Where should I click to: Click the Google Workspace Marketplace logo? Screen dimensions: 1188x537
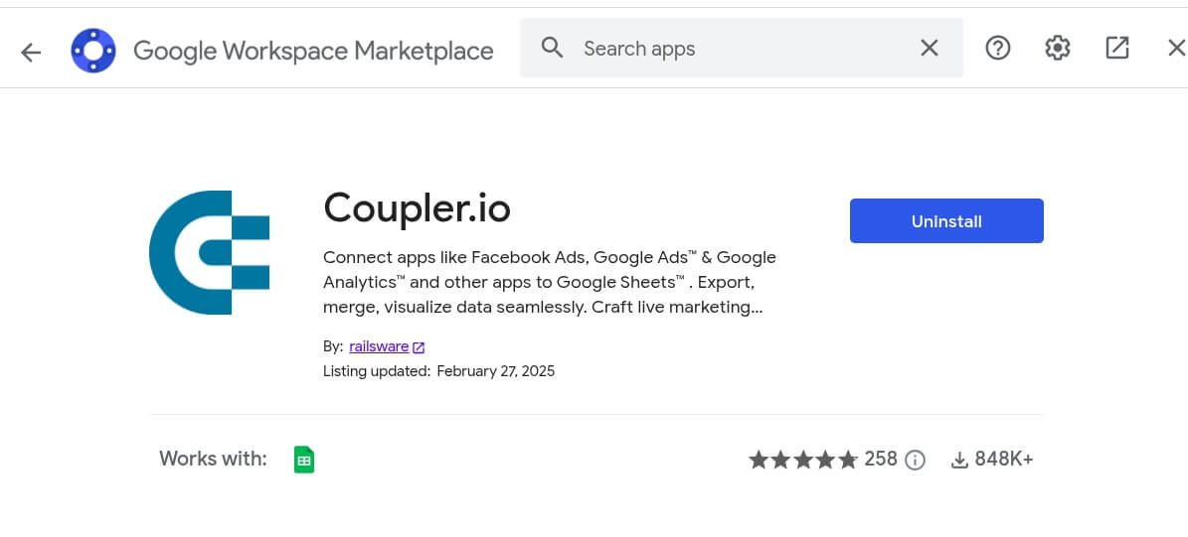(x=93, y=50)
